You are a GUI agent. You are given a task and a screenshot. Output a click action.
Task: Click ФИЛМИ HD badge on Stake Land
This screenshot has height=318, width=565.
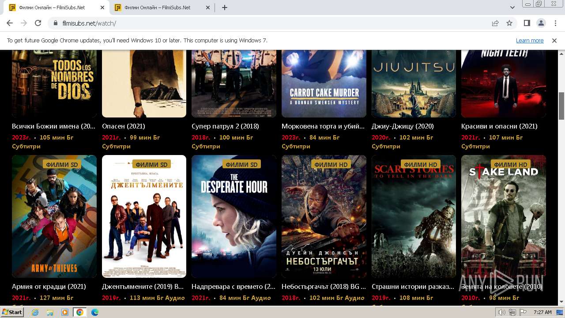(511, 164)
